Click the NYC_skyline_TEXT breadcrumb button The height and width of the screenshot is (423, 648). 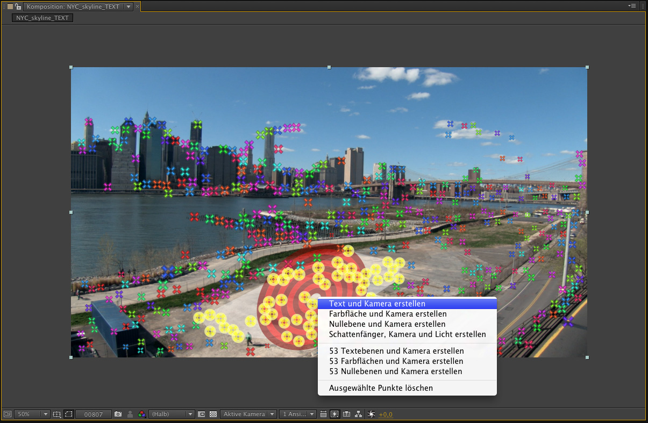pyautogui.click(x=42, y=18)
